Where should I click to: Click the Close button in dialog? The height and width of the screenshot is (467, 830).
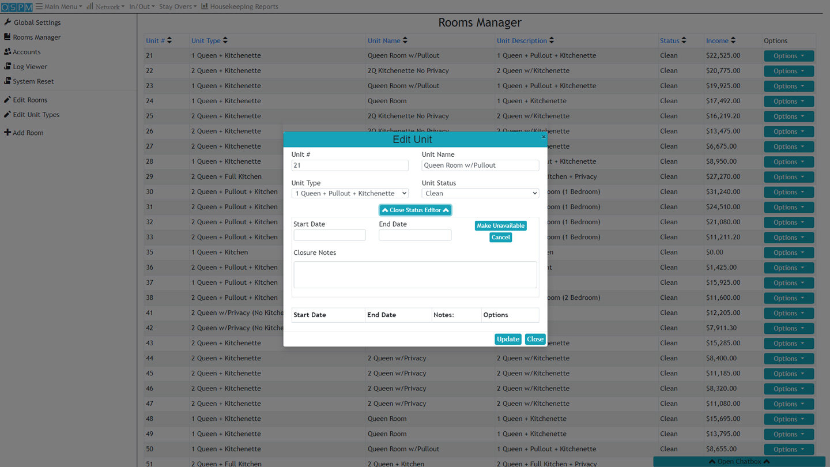point(535,339)
